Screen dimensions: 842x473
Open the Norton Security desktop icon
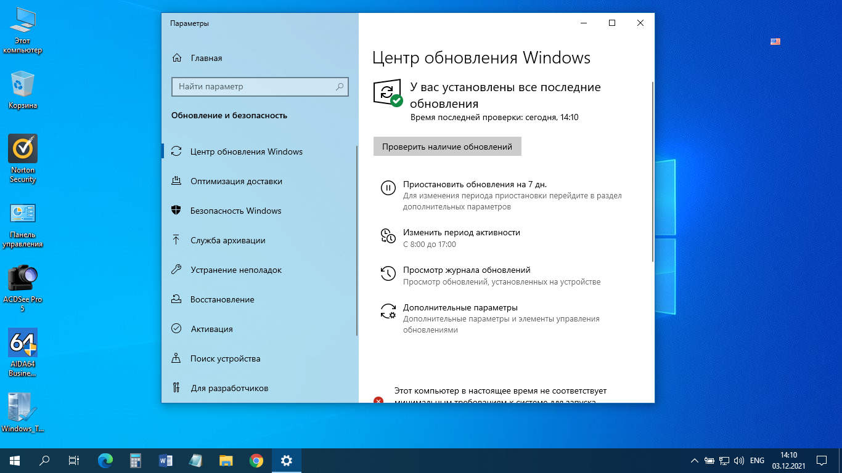(x=23, y=149)
